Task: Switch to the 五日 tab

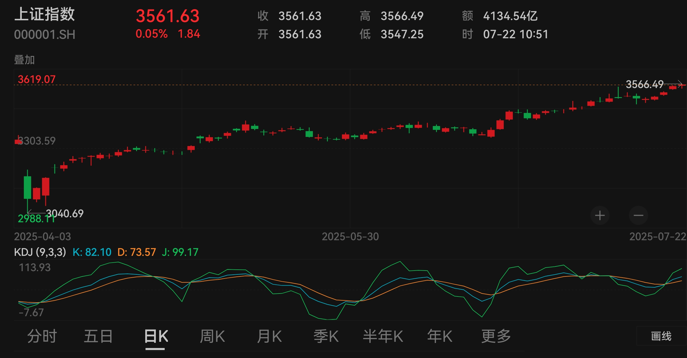Action: 98,336
